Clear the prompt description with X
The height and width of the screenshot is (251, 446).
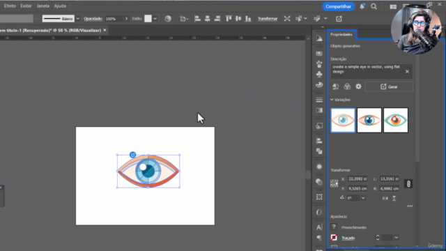pyautogui.click(x=407, y=71)
